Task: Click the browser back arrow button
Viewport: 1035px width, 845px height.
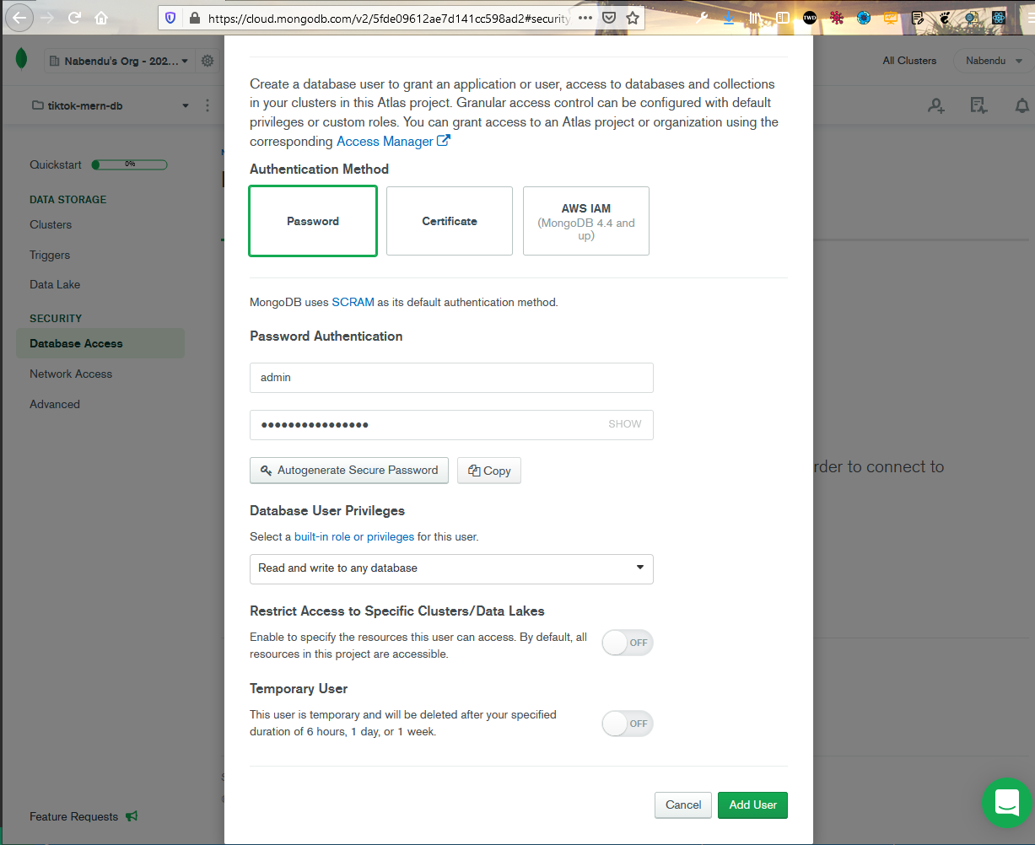Action: pyautogui.click(x=19, y=17)
